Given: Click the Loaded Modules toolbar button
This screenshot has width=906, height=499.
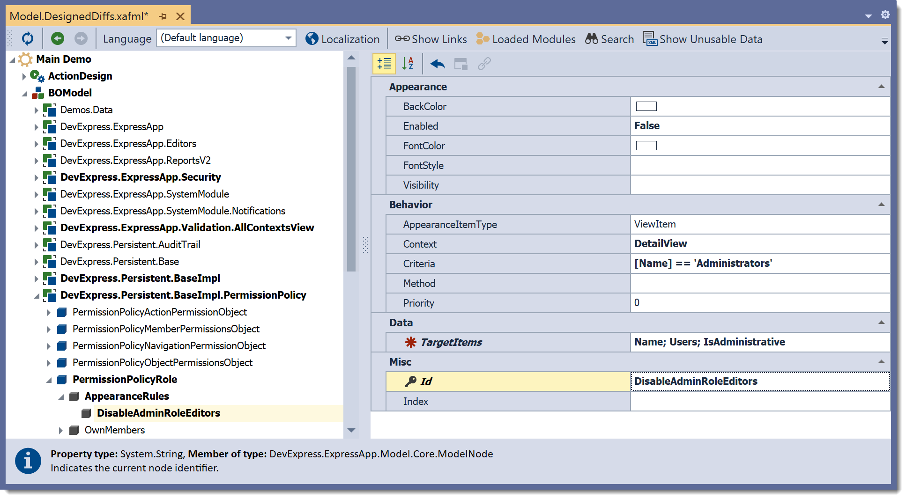Looking at the screenshot, I should pyautogui.click(x=526, y=39).
